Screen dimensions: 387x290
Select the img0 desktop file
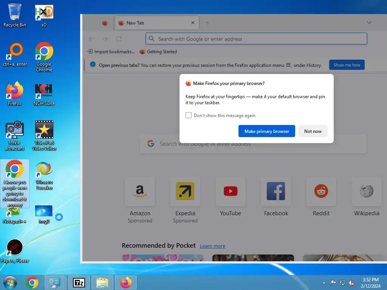(x=44, y=214)
